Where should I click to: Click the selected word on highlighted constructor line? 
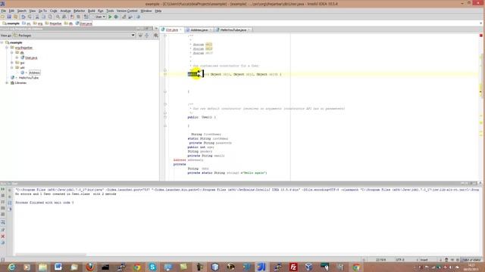tap(194, 74)
